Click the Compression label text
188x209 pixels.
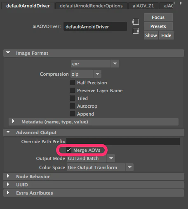[54, 74]
